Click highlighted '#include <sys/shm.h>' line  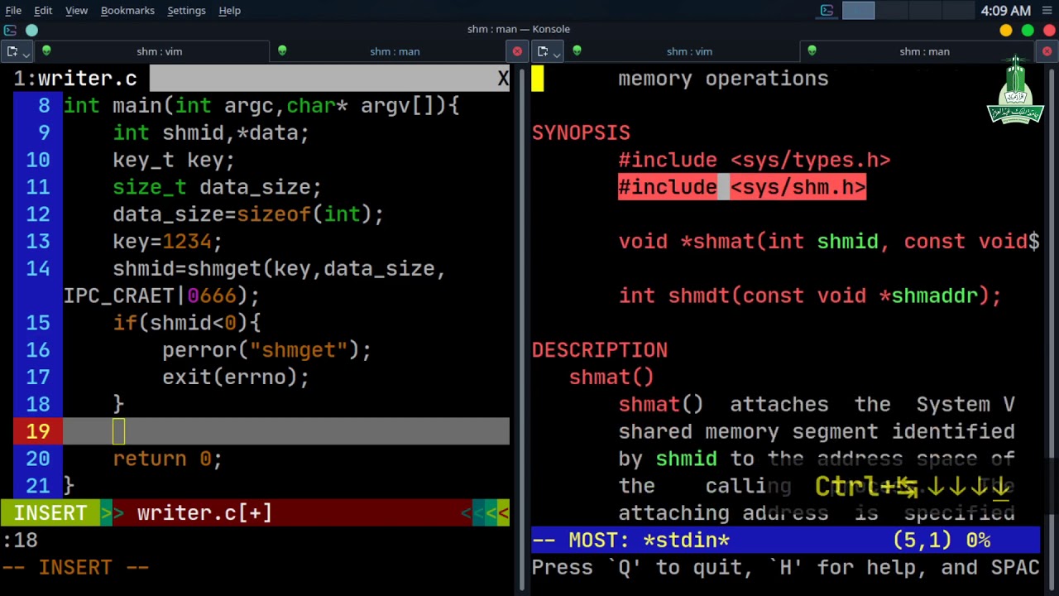[742, 187]
